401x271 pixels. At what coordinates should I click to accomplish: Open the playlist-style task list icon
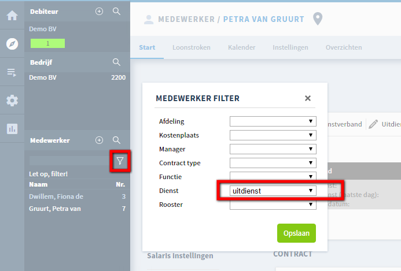point(12,73)
